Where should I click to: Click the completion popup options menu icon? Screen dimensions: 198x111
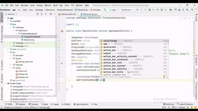point(167,77)
